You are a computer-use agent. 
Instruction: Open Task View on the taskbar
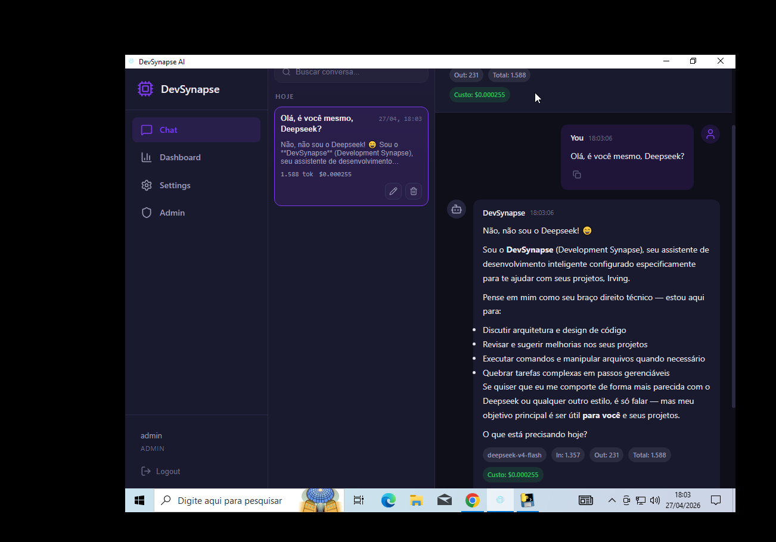click(x=359, y=500)
